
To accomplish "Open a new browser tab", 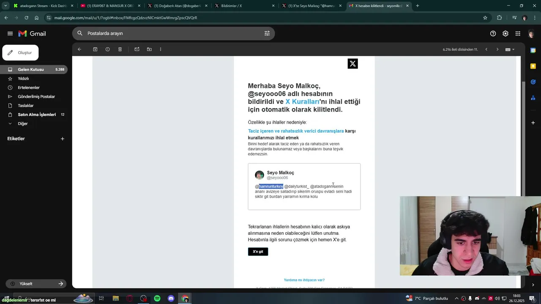I will (x=418, y=6).
